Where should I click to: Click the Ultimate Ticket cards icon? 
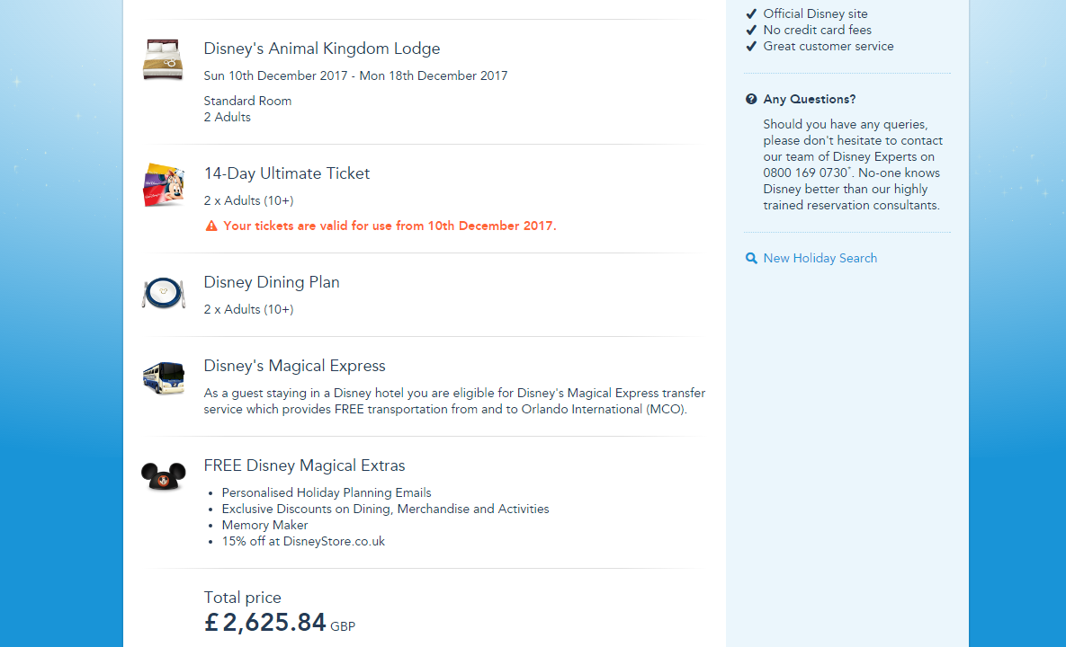point(163,185)
